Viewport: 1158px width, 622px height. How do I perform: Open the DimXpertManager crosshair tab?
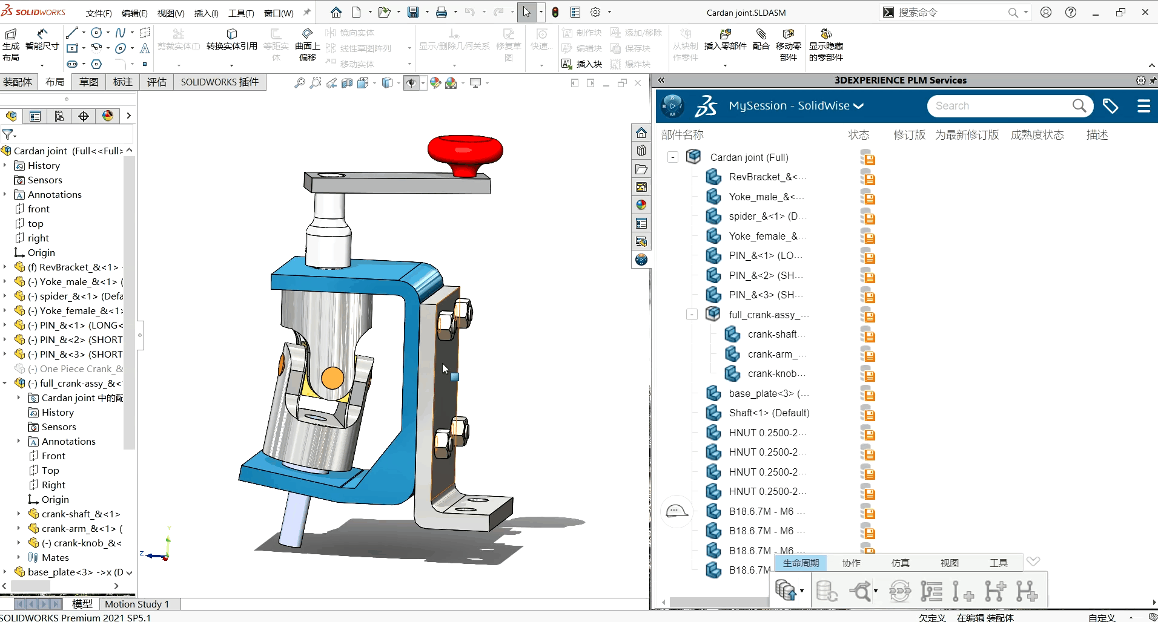[84, 116]
